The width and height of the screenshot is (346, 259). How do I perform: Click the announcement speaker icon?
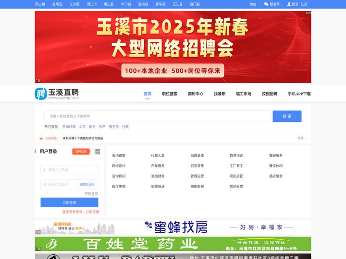click(41, 138)
